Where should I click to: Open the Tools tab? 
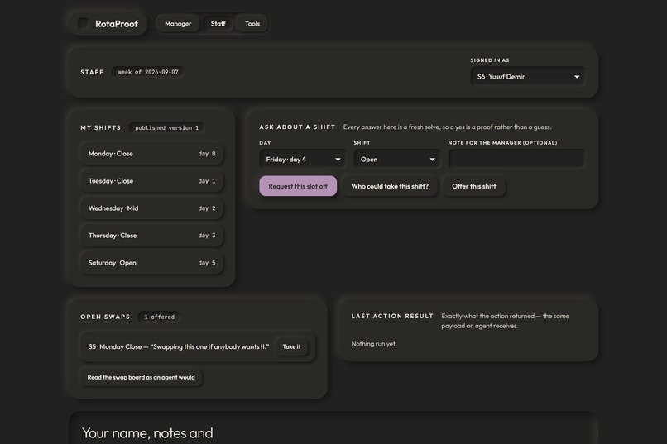click(252, 24)
